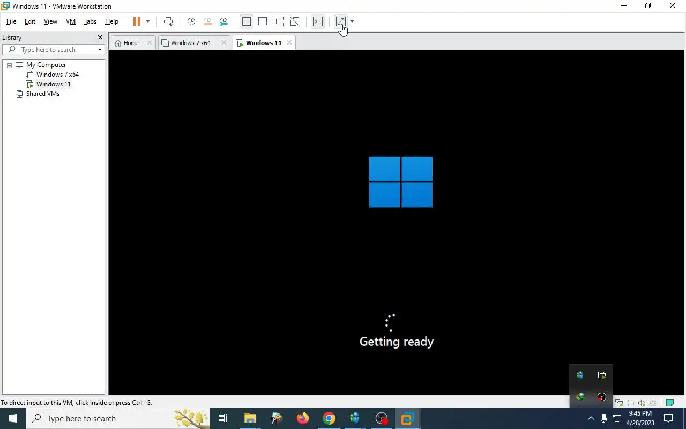Click the VMware Workstation taskbar button

407,418
